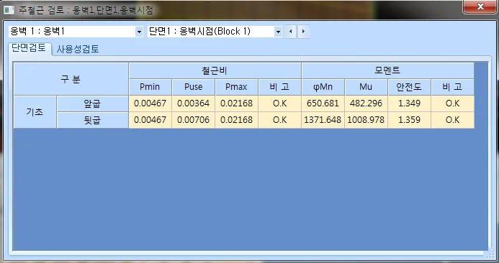Click the 비 고 header under 모멘트
Viewport: 499px width, 263px height.
[452, 87]
